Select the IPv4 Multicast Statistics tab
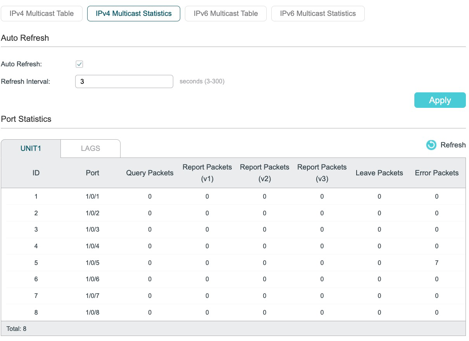Viewport: 469px width, 341px height. (134, 14)
